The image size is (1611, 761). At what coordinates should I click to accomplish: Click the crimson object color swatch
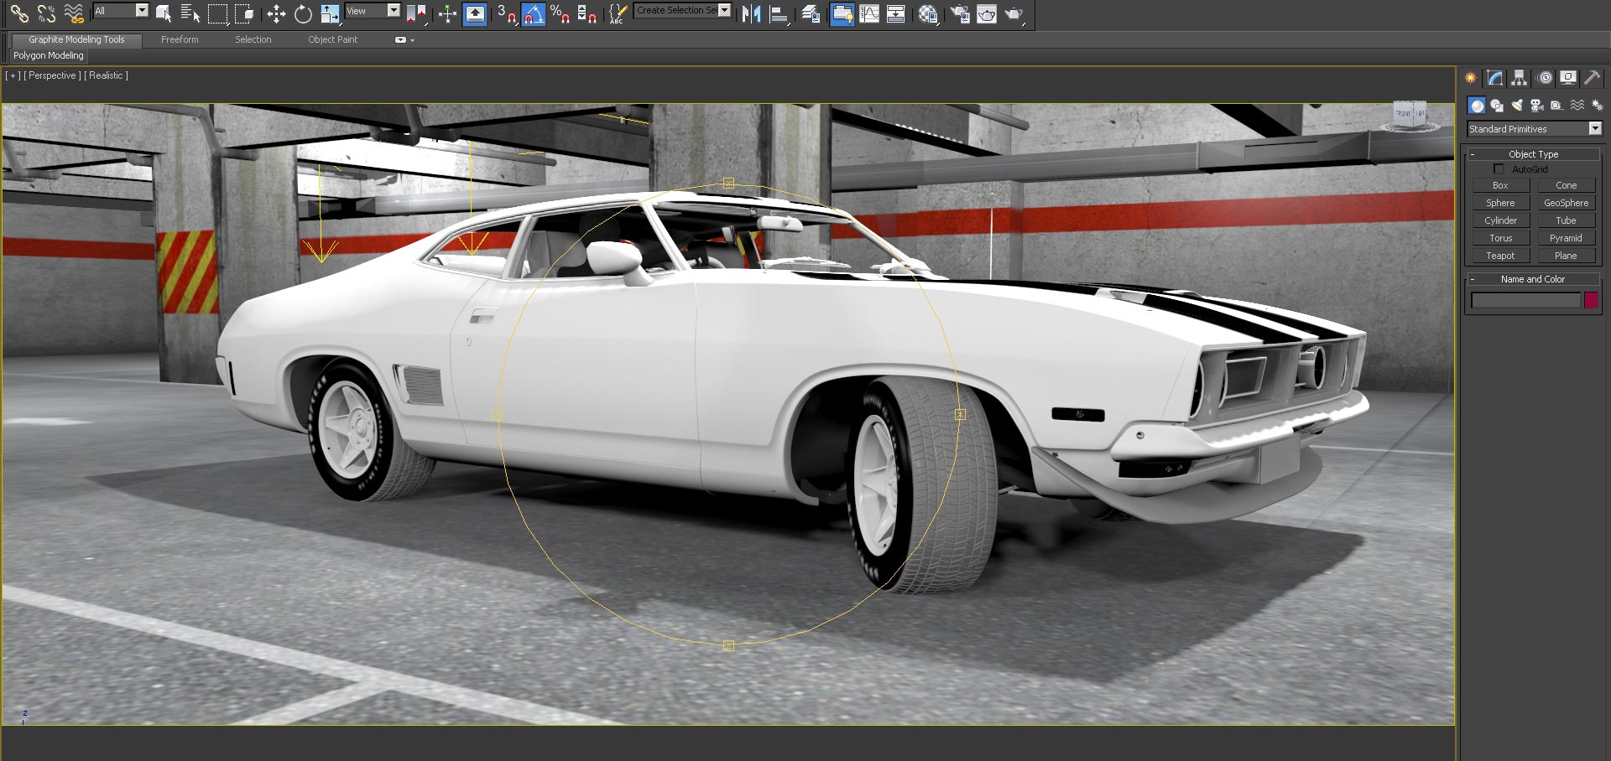[1591, 300]
